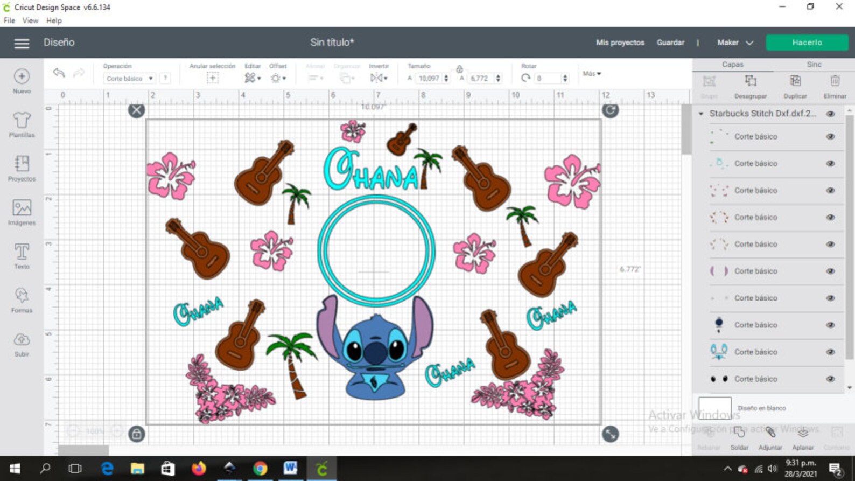Hide the Starbucks Stitch Dxf group
The image size is (855, 481).
[831, 114]
